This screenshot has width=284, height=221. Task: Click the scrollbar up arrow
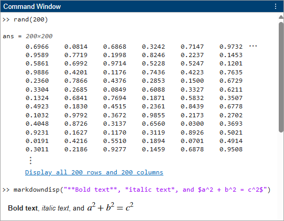tap(281, 17)
